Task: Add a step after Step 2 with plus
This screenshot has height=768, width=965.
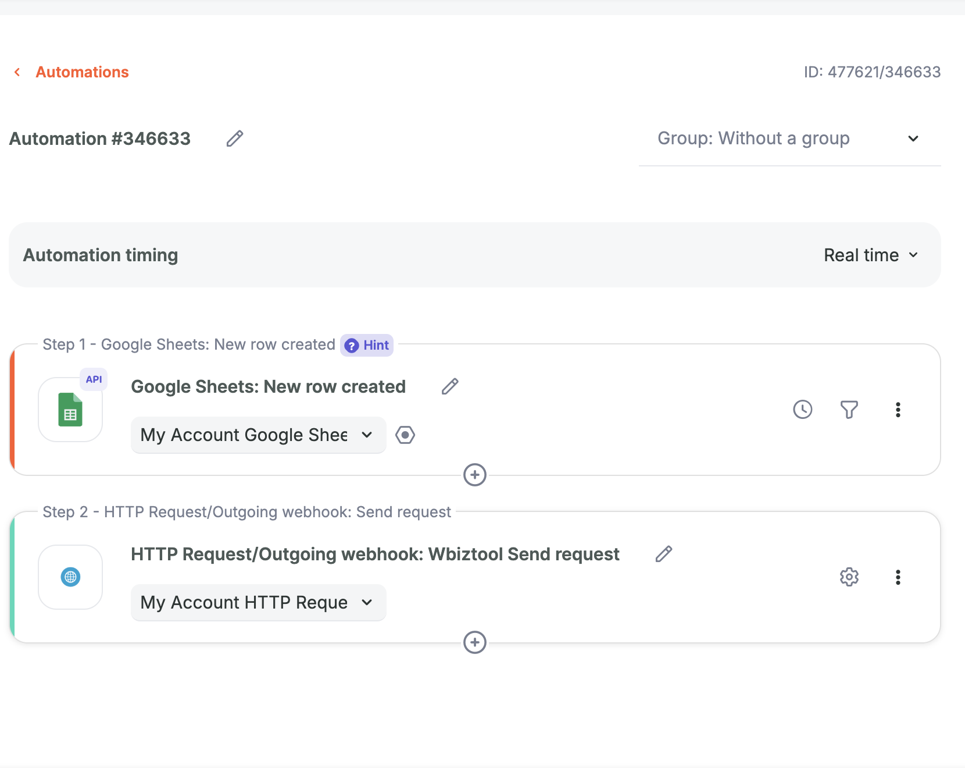Action: [475, 642]
